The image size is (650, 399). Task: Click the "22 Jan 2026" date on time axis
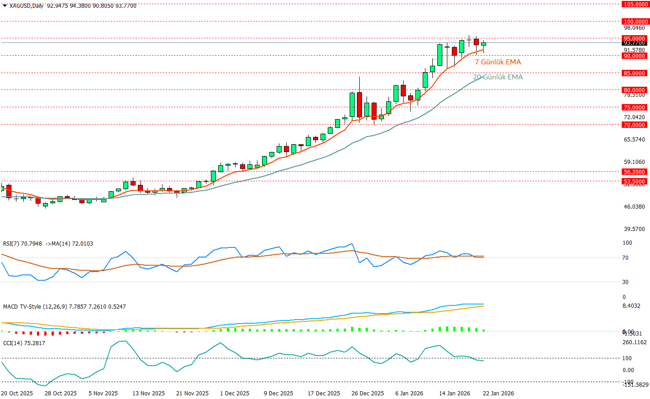coord(498,394)
